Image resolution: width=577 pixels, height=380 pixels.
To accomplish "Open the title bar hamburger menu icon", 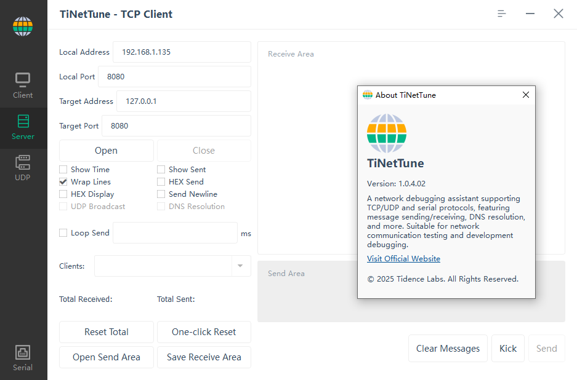I will point(501,13).
